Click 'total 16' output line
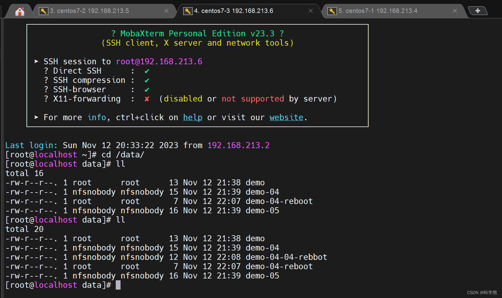The width and height of the screenshot is (502, 298). point(24,173)
